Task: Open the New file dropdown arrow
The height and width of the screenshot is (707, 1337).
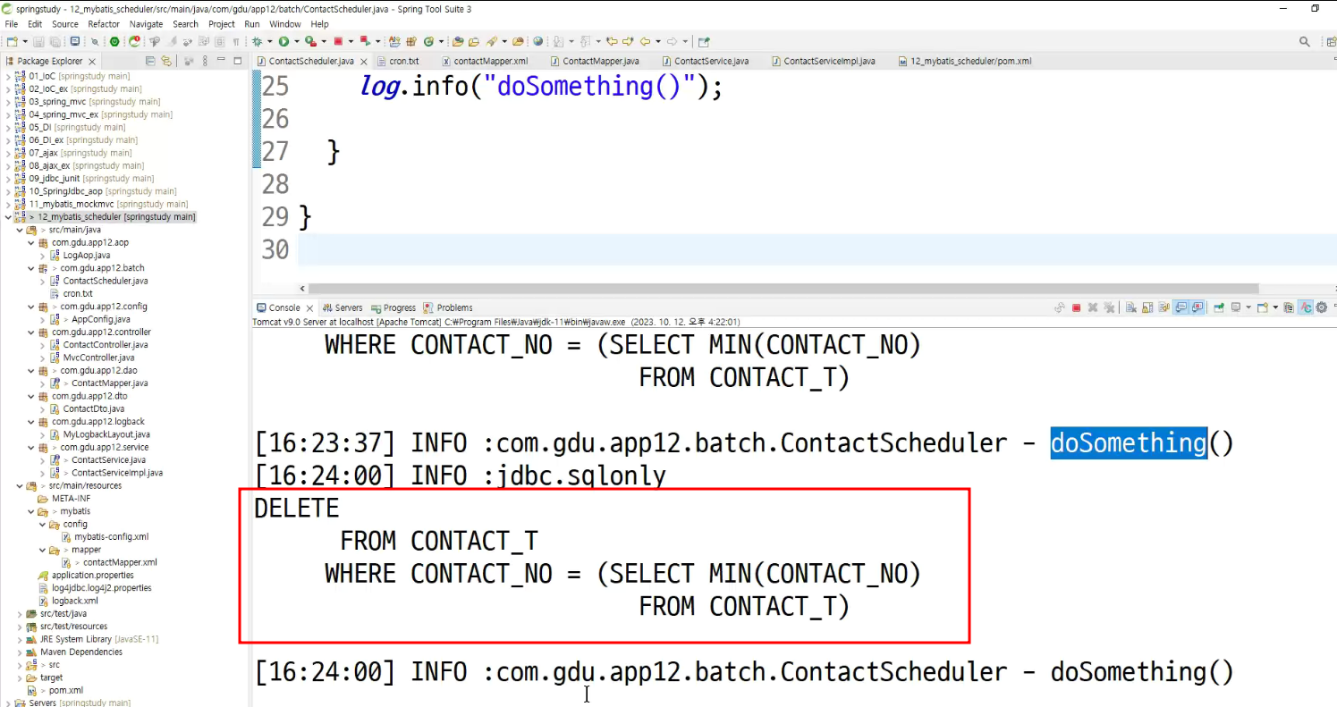Action: click(x=25, y=41)
